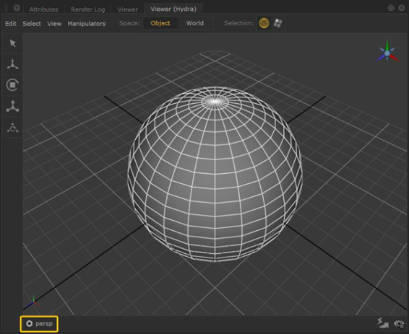
Task: Click the lightning render icon at bottom
Action: pos(383,323)
